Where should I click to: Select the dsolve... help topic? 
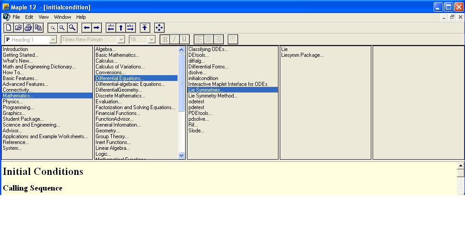pos(197,72)
